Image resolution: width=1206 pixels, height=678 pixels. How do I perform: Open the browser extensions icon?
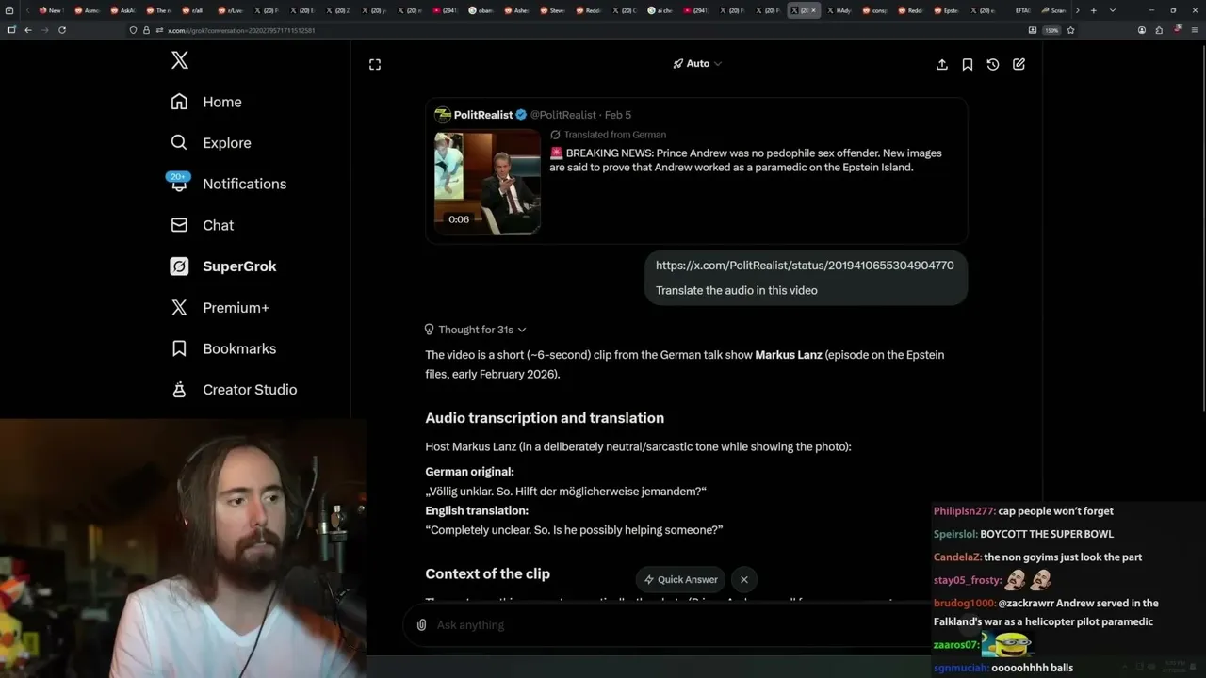(1159, 30)
